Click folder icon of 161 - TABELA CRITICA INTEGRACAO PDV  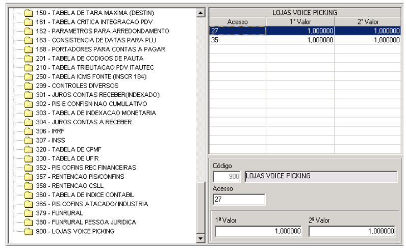pyautogui.click(x=29, y=22)
